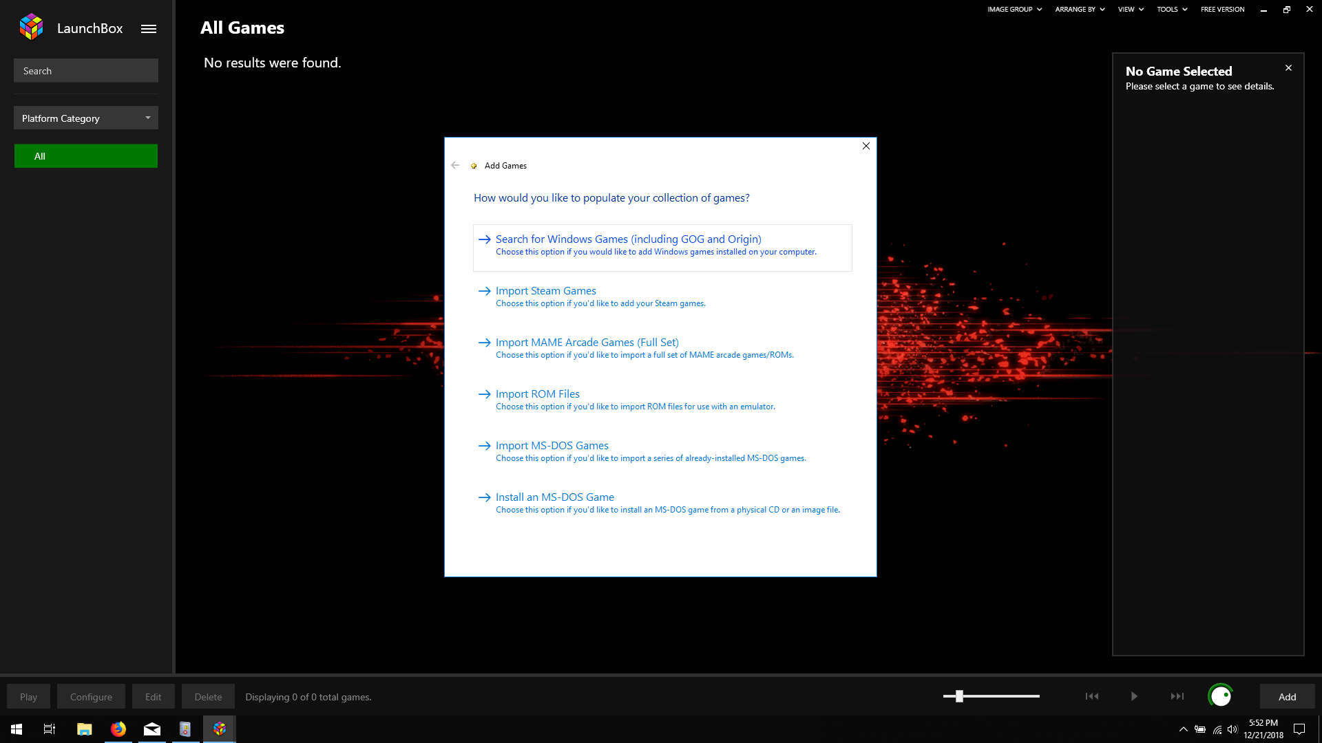Play the background music
The image size is (1322, 743).
(1134, 696)
